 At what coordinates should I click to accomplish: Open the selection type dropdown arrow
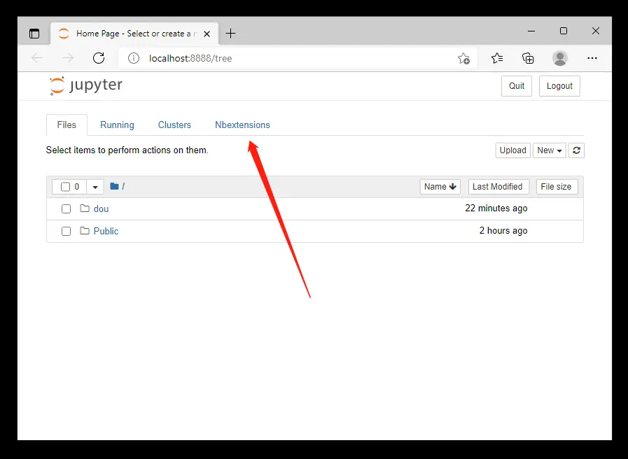(95, 187)
